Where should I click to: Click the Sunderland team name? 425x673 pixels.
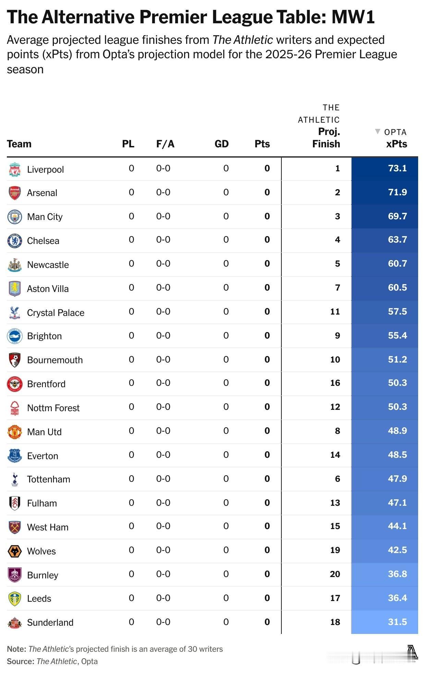[50, 623]
